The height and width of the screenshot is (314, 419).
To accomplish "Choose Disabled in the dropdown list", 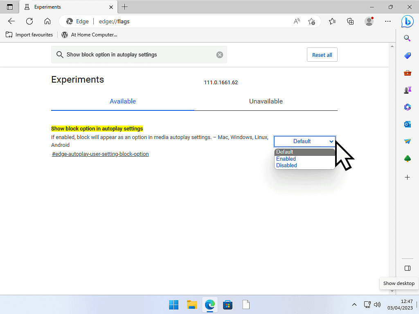I will pyautogui.click(x=286, y=165).
